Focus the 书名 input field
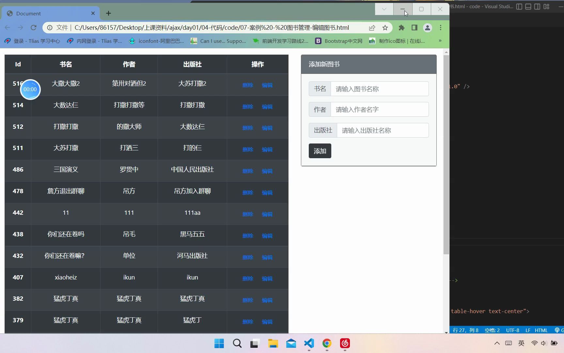 [x=380, y=89]
